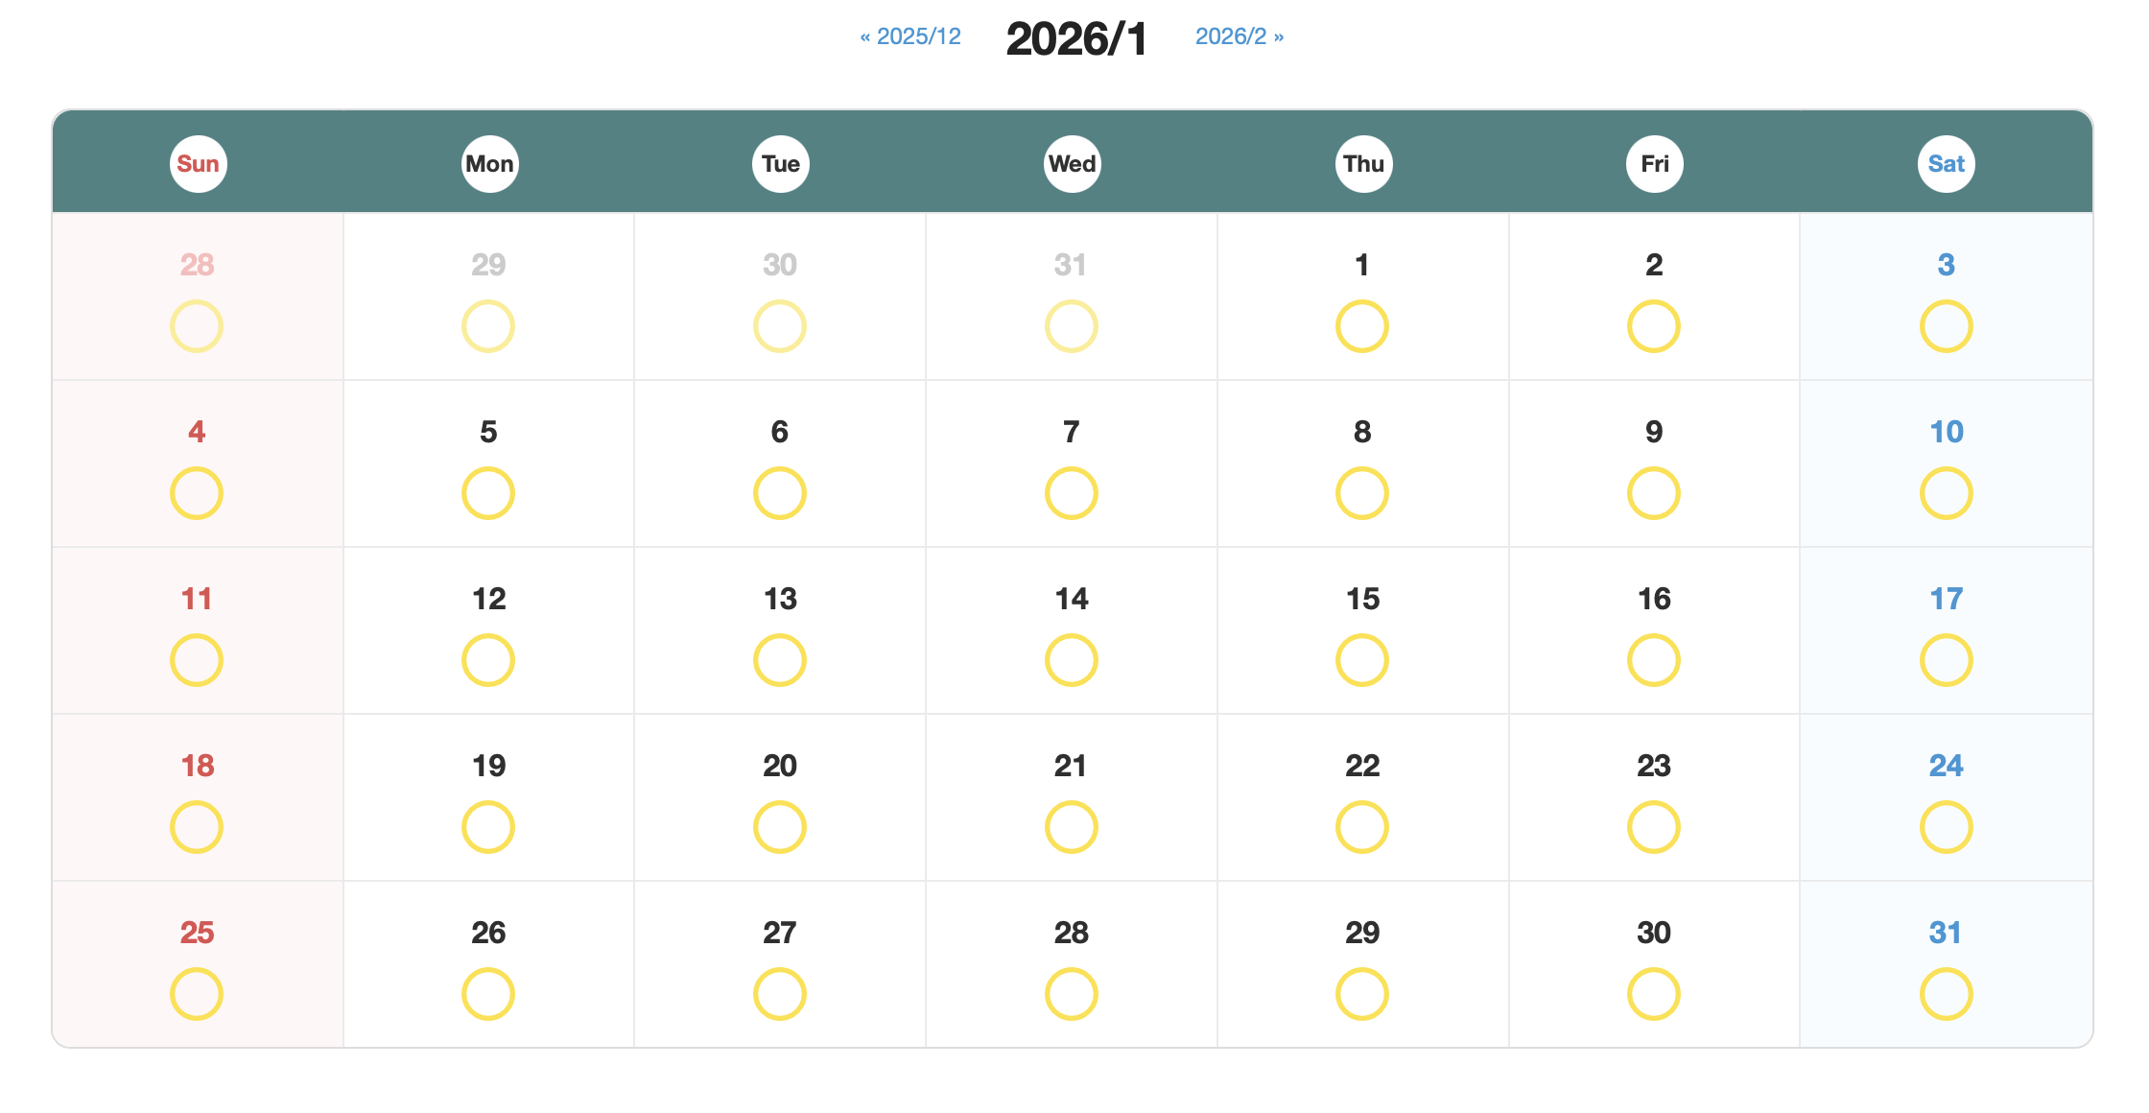Click the circle under January 20
Image resolution: width=2149 pixels, height=1113 pixels.
pyautogui.click(x=779, y=827)
